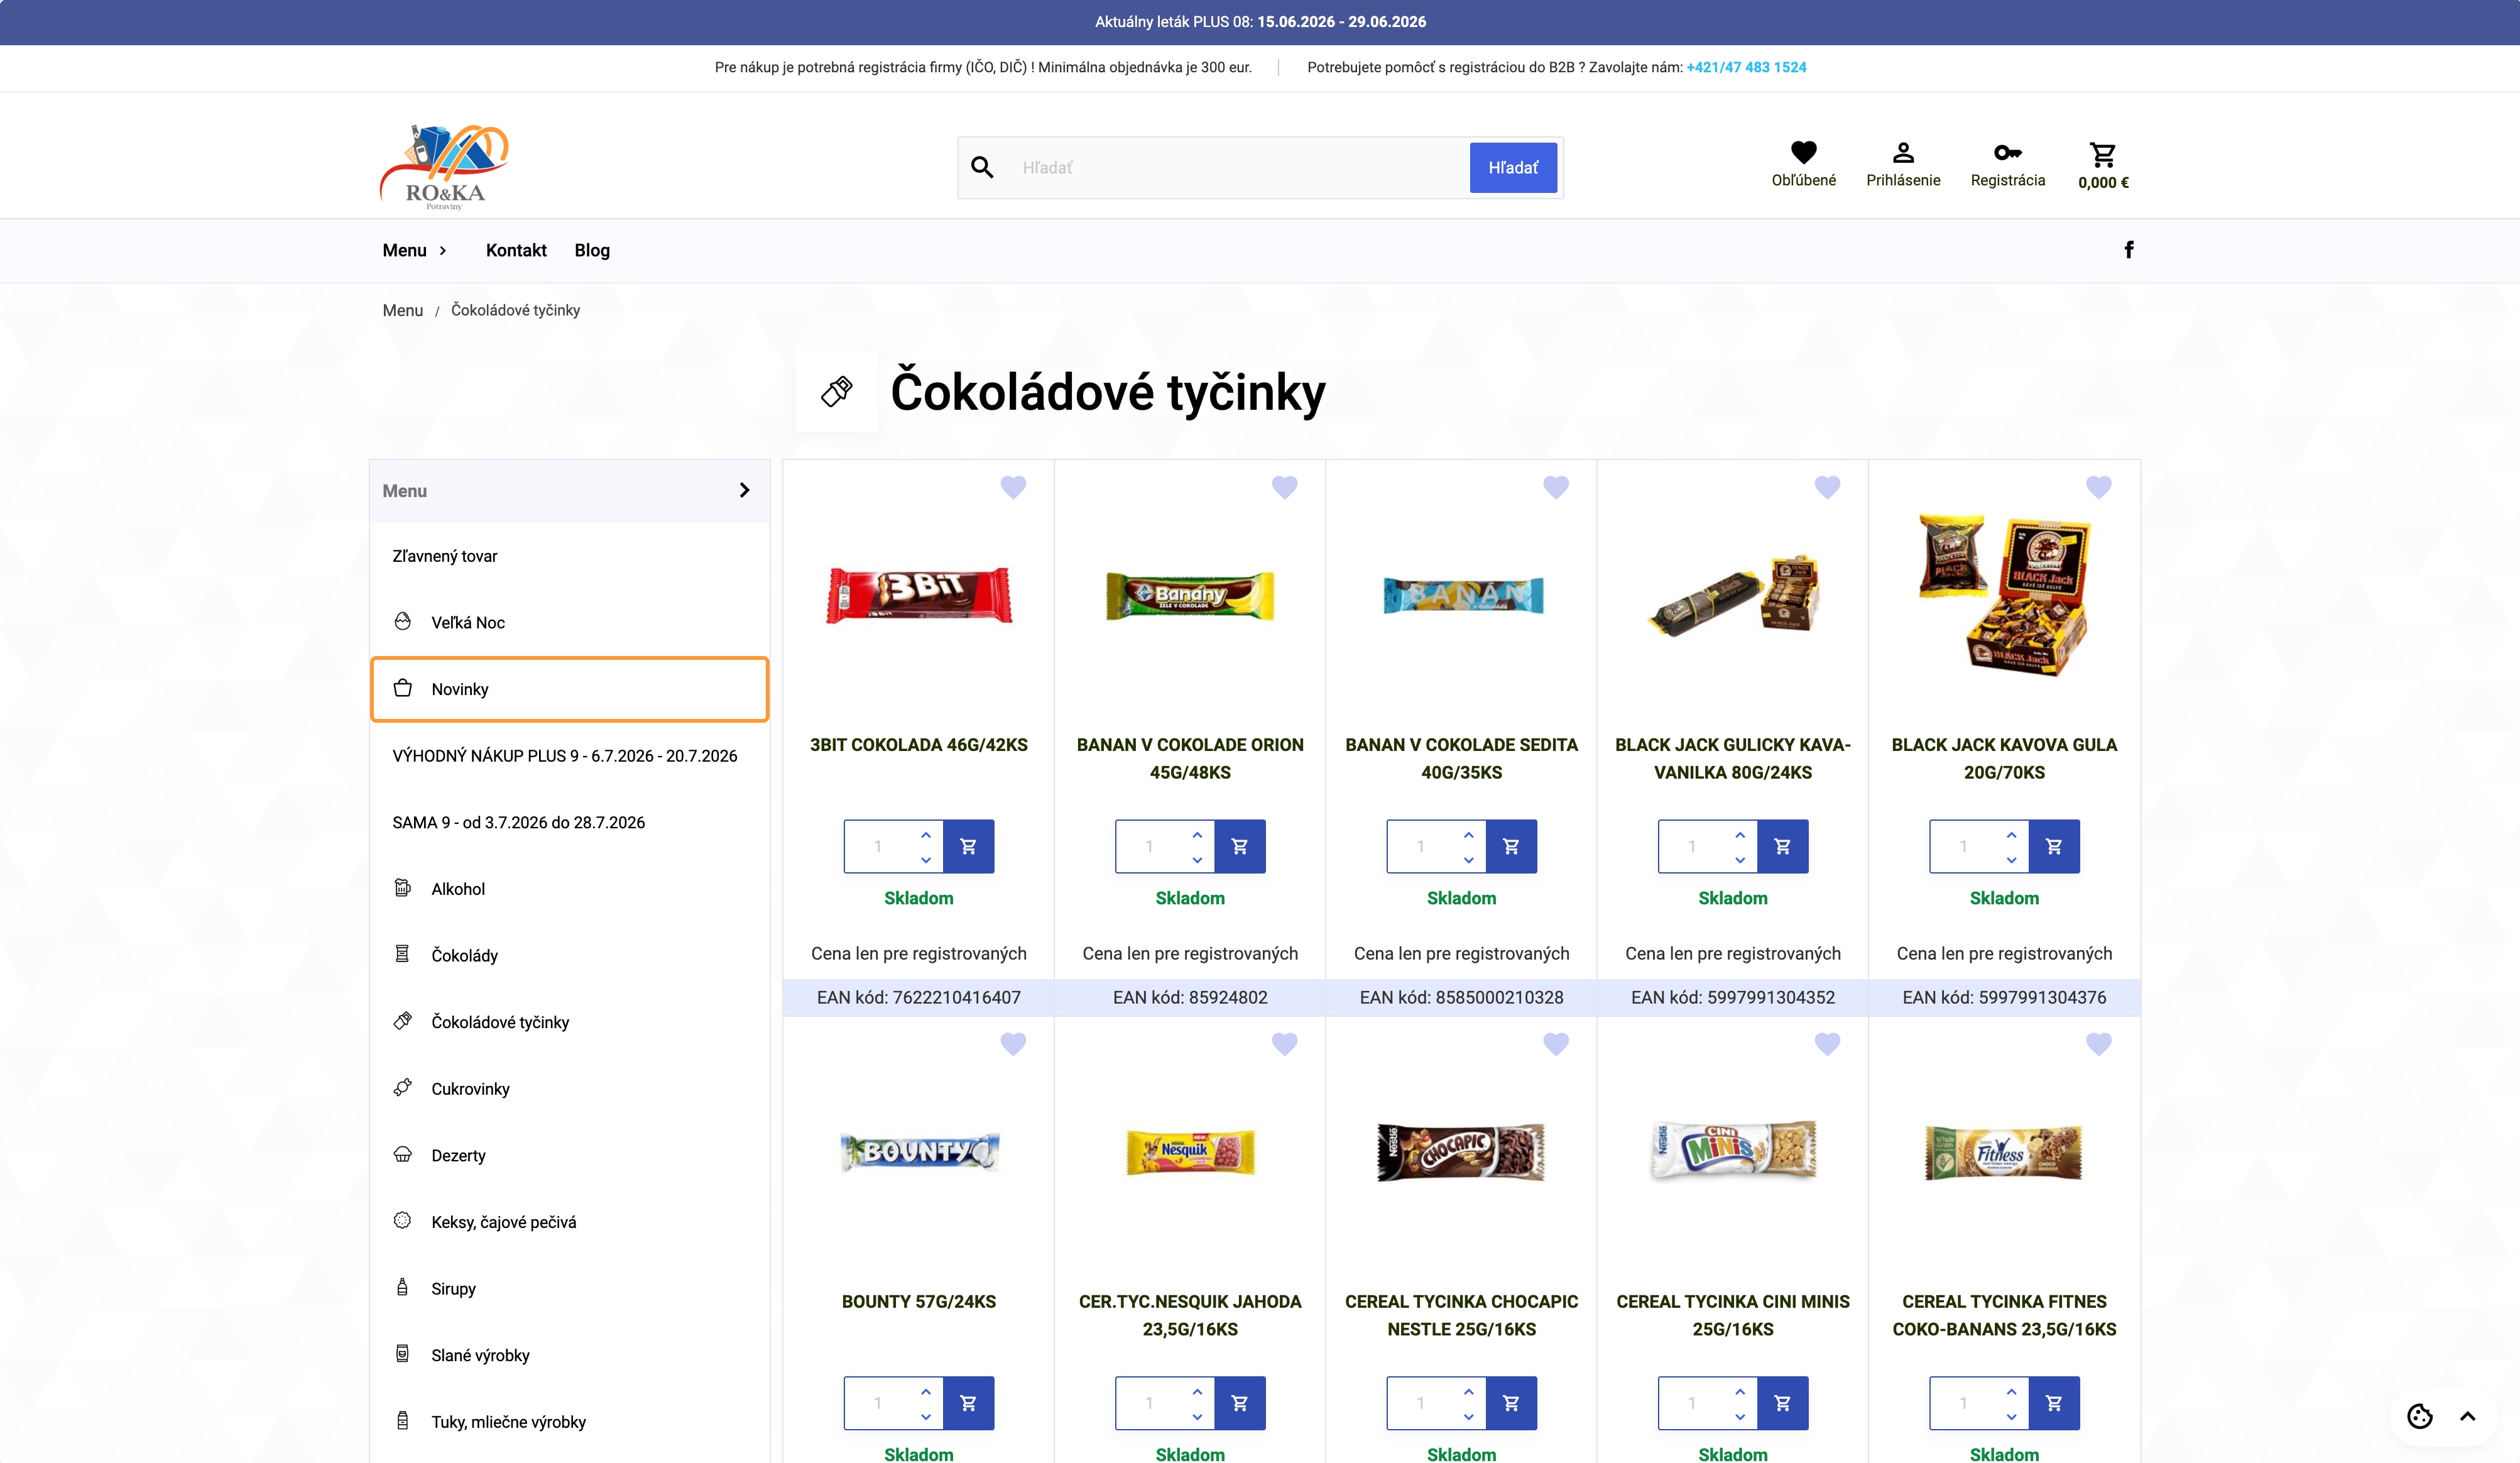
Task: Favorite CEREAL TYCINKA CHOCAPIC product
Action: tap(1556, 1044)
